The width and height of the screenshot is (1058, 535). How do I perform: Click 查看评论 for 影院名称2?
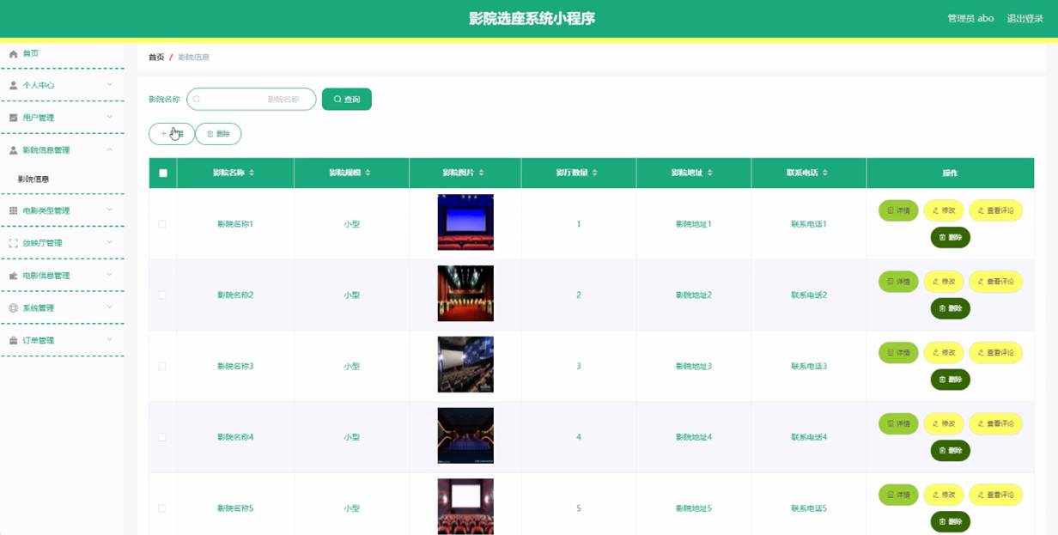coord(995,282)
